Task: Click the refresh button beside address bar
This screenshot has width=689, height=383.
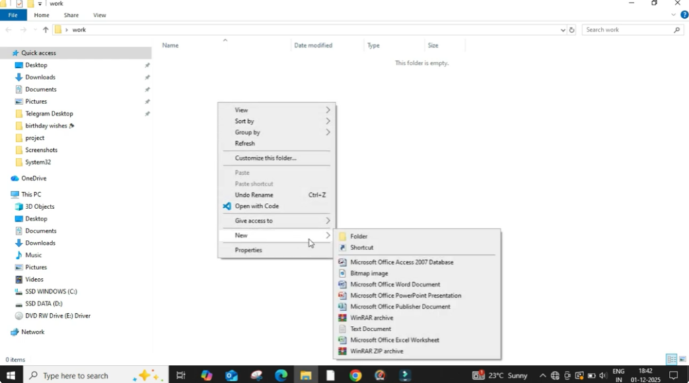Action: tap(572, 30)
